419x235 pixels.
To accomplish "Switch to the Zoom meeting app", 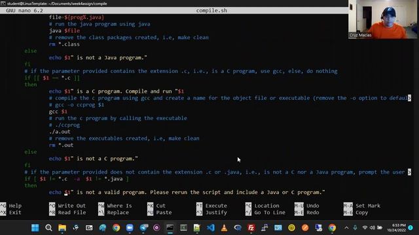I will point(130,228).
